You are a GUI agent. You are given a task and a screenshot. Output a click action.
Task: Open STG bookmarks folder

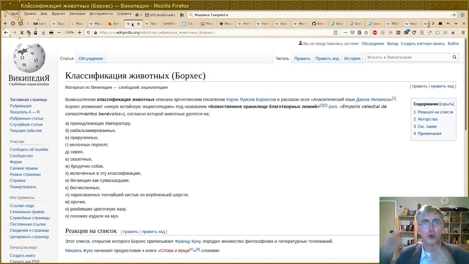click(160, 15)
